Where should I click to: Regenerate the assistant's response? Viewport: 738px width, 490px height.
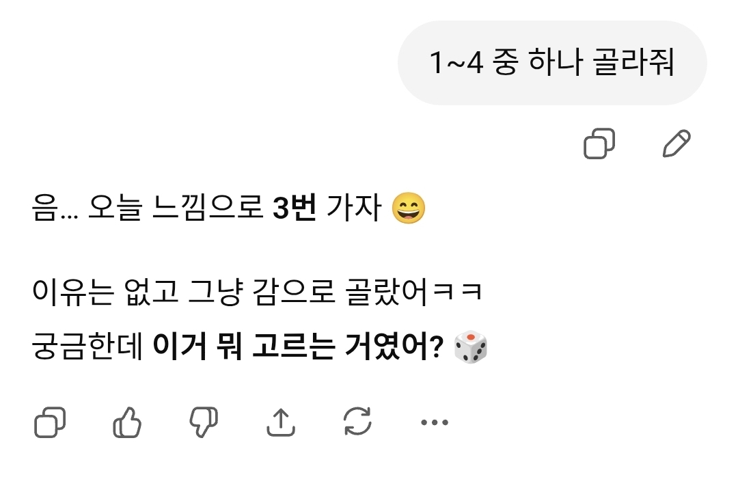(x=357, y=422)
